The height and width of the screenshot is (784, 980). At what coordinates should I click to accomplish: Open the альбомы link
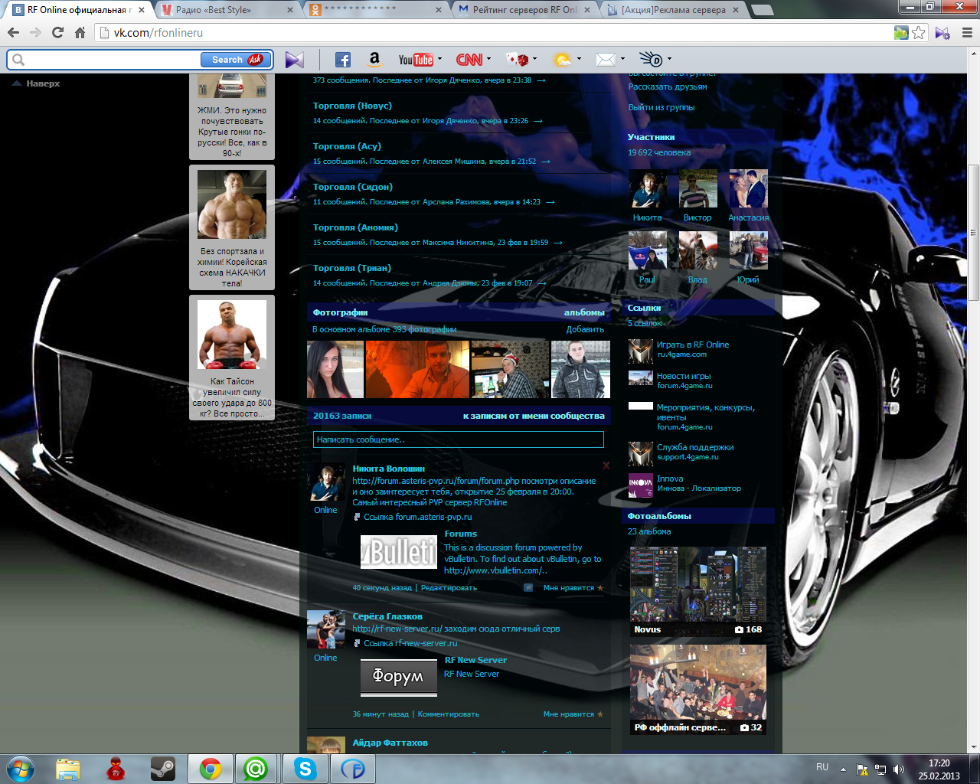click(x=584, y=312)
